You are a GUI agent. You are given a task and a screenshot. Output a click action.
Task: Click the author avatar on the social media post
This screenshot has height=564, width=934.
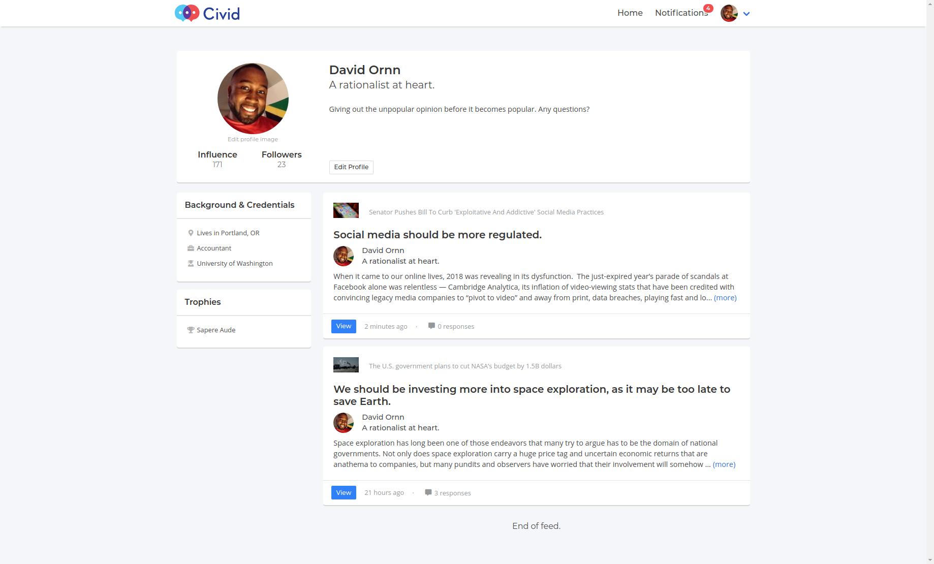[x=344, y=256]
